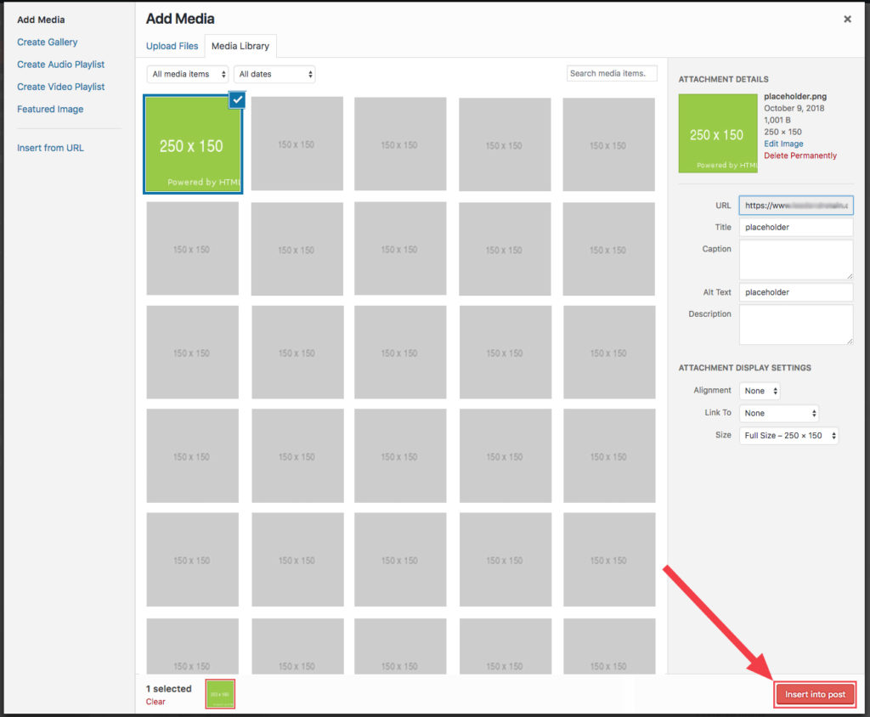Viewport: 870px width, 717px height.
Task: Click the selected thumbnail in bottom tray
Action: [x=220, y=694]
